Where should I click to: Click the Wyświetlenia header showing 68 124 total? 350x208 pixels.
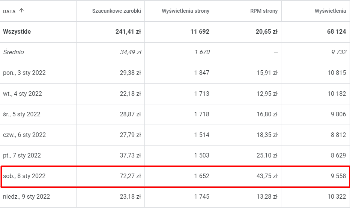point(330,11)
